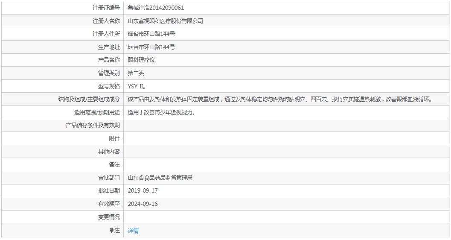Select approval date 2019-09-17
This screenshot has height=240, width=451.
143,190
